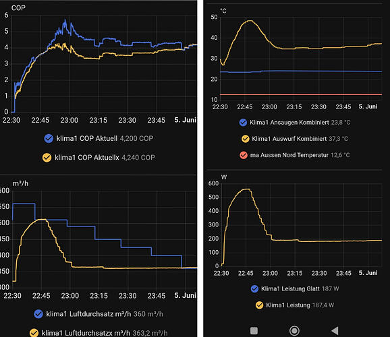390x337 pixels.
Task: Tap the Android home circle button
Action: (x=294, y=331)
